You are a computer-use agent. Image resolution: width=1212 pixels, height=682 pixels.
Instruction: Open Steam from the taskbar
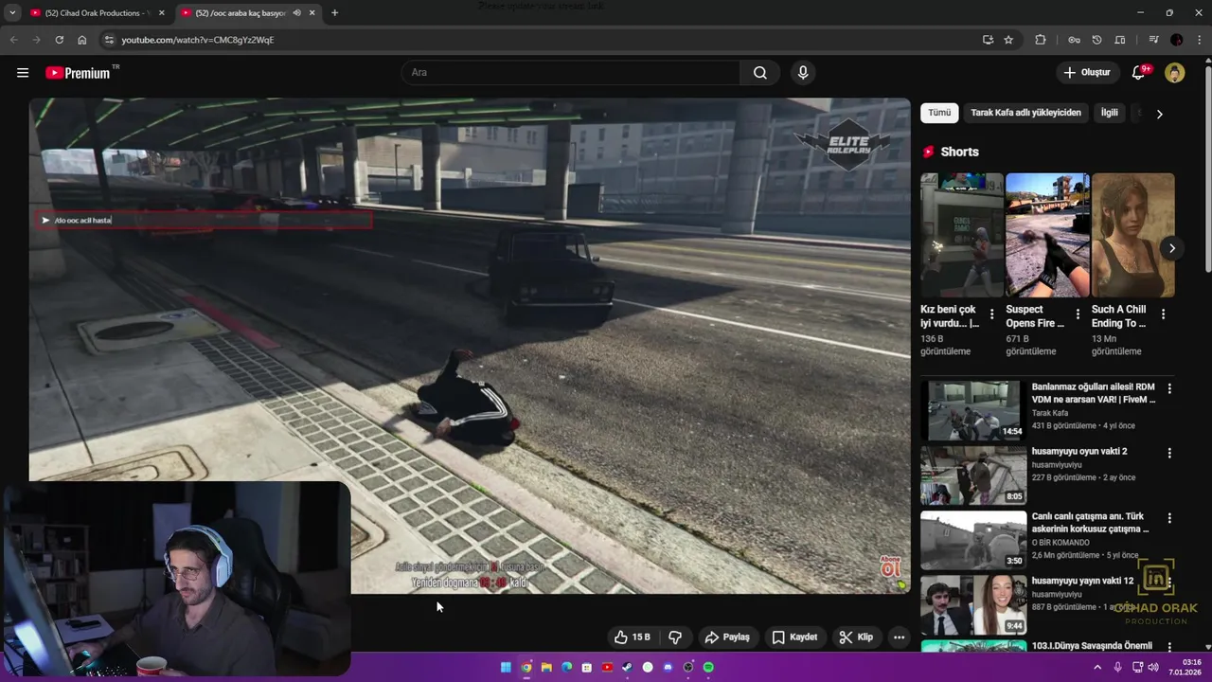pyautogui.click(x=627, y=667)
